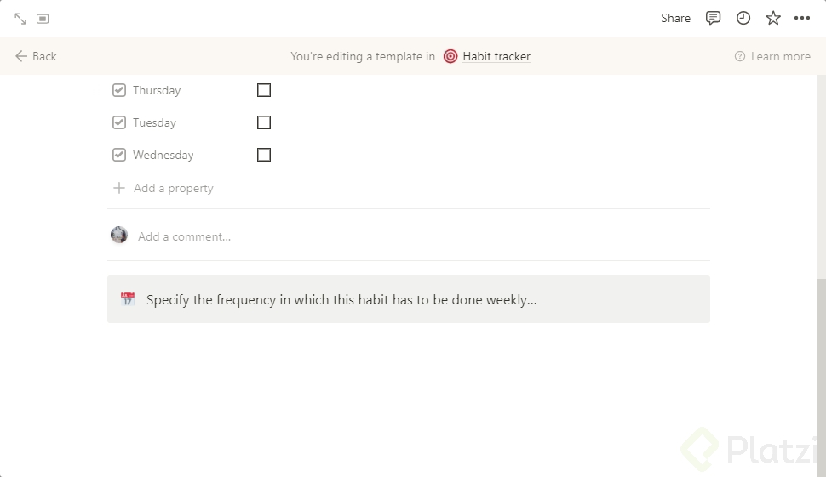The width and height of the screenshot is (826, 477).
Task: Click the Habit tracker target icon
Action: point(450,56)
